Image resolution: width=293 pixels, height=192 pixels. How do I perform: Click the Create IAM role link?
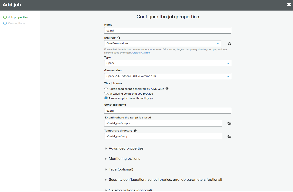pos(141,53)
